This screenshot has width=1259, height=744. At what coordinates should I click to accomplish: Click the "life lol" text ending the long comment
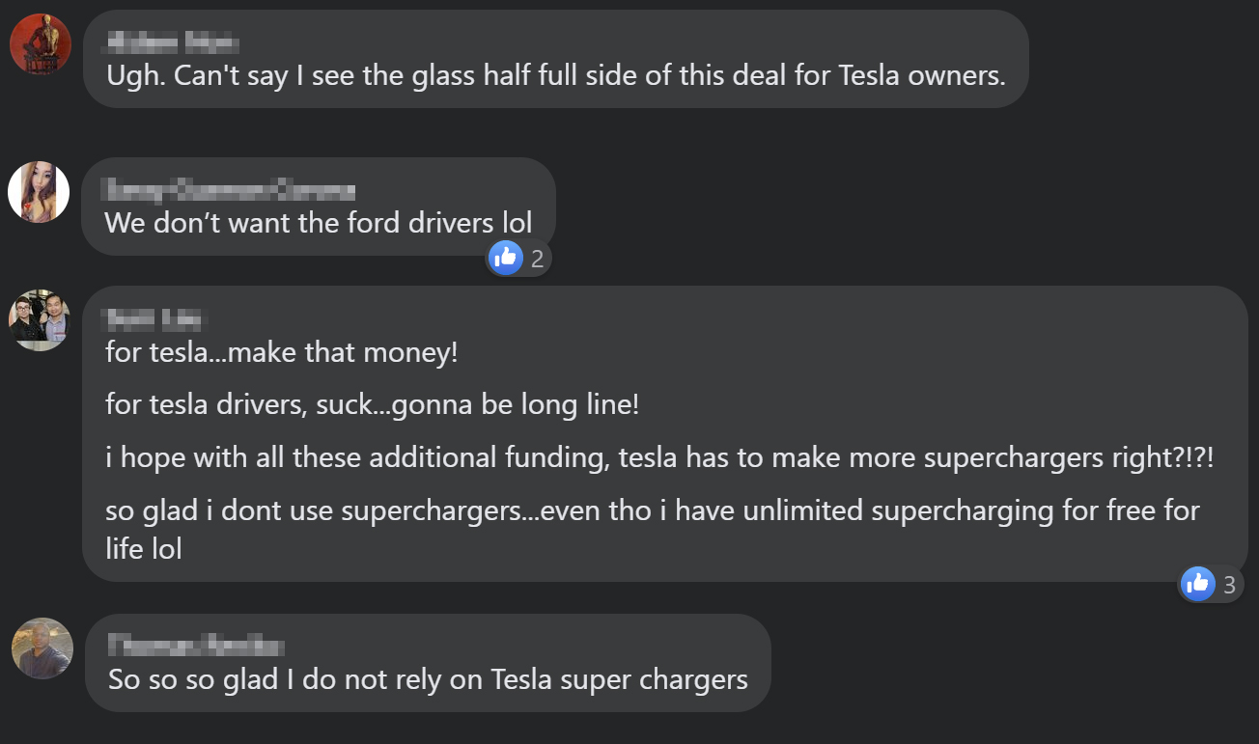click(144, 548)
